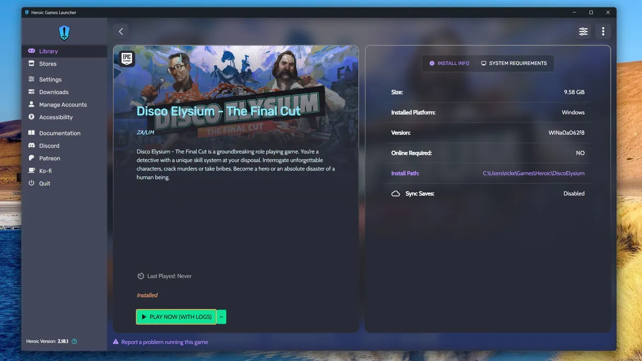
Task: Click the Library gamepad icon
Action: (x=31, y=51)
